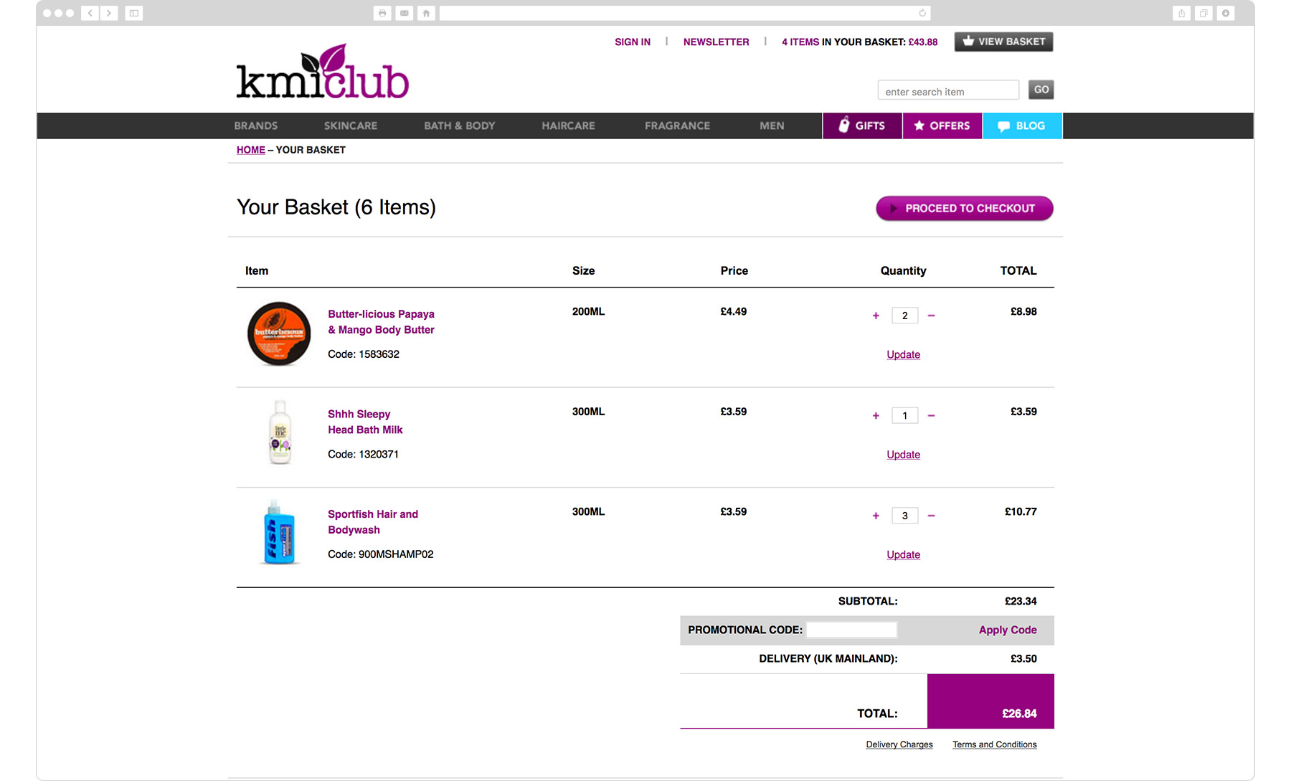Open the Haircare menu
Image resolution: width=1291 pixels, height=781 pixels.
(568, 126)
